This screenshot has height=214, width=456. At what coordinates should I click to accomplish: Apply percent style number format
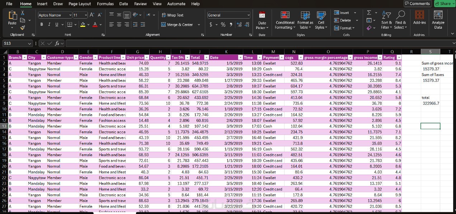tap(223, 24)
